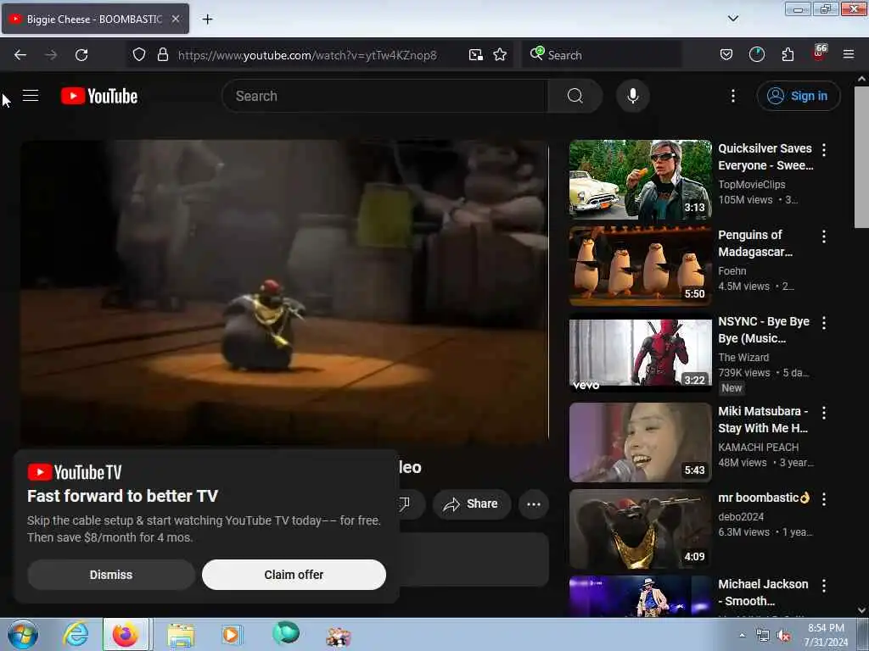
Task: Open the 'Miki Matsubara - Stay With Me' title
Action: point(763,420)
